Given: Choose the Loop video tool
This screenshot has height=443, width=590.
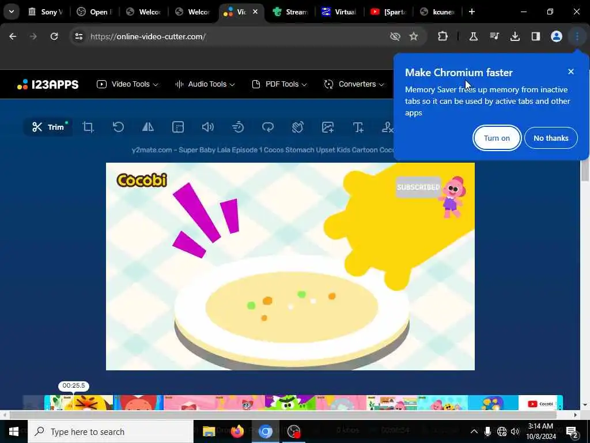Looking at the screenshot, I should (x=268, y=127).
